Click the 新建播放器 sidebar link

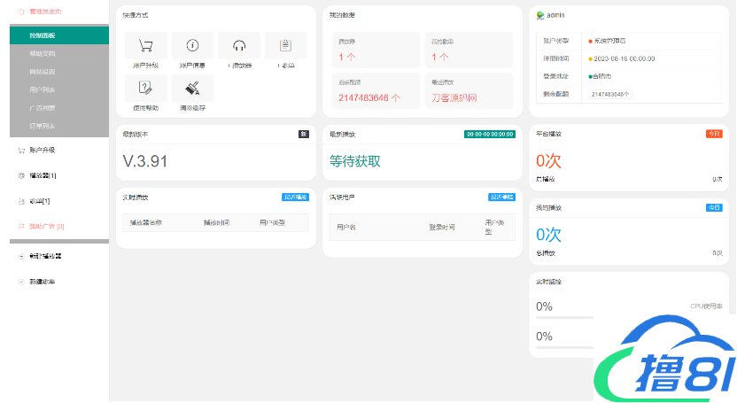[44, 256]
